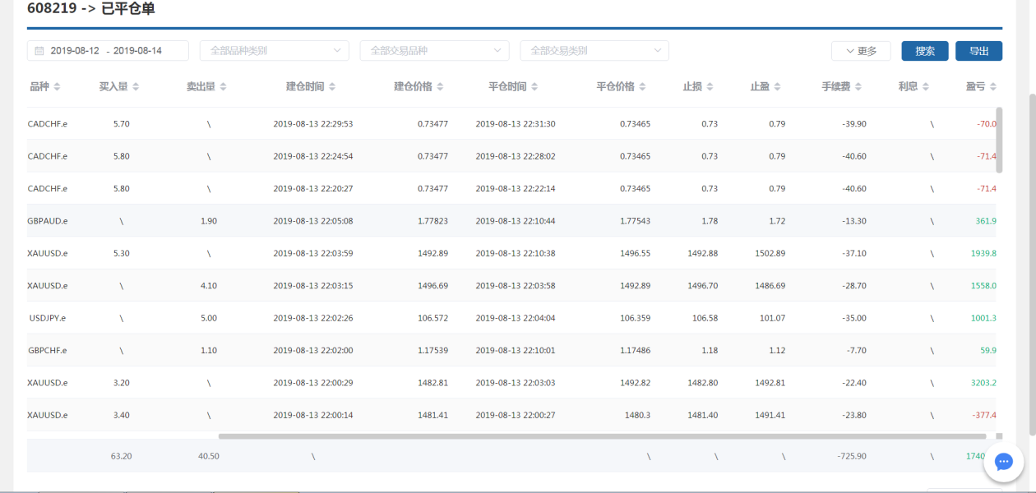Screen dimensions: 1036x493
Task: Open the 全部品种类别 dropdown
Action: (274, 51)
